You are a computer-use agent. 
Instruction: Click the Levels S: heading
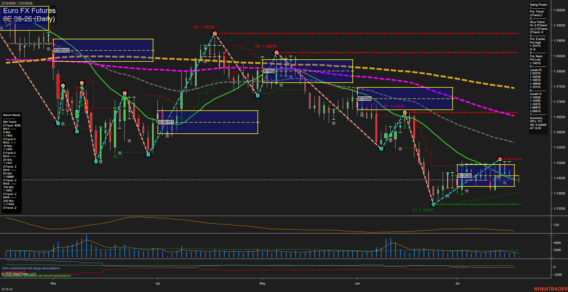coord(536,94)
